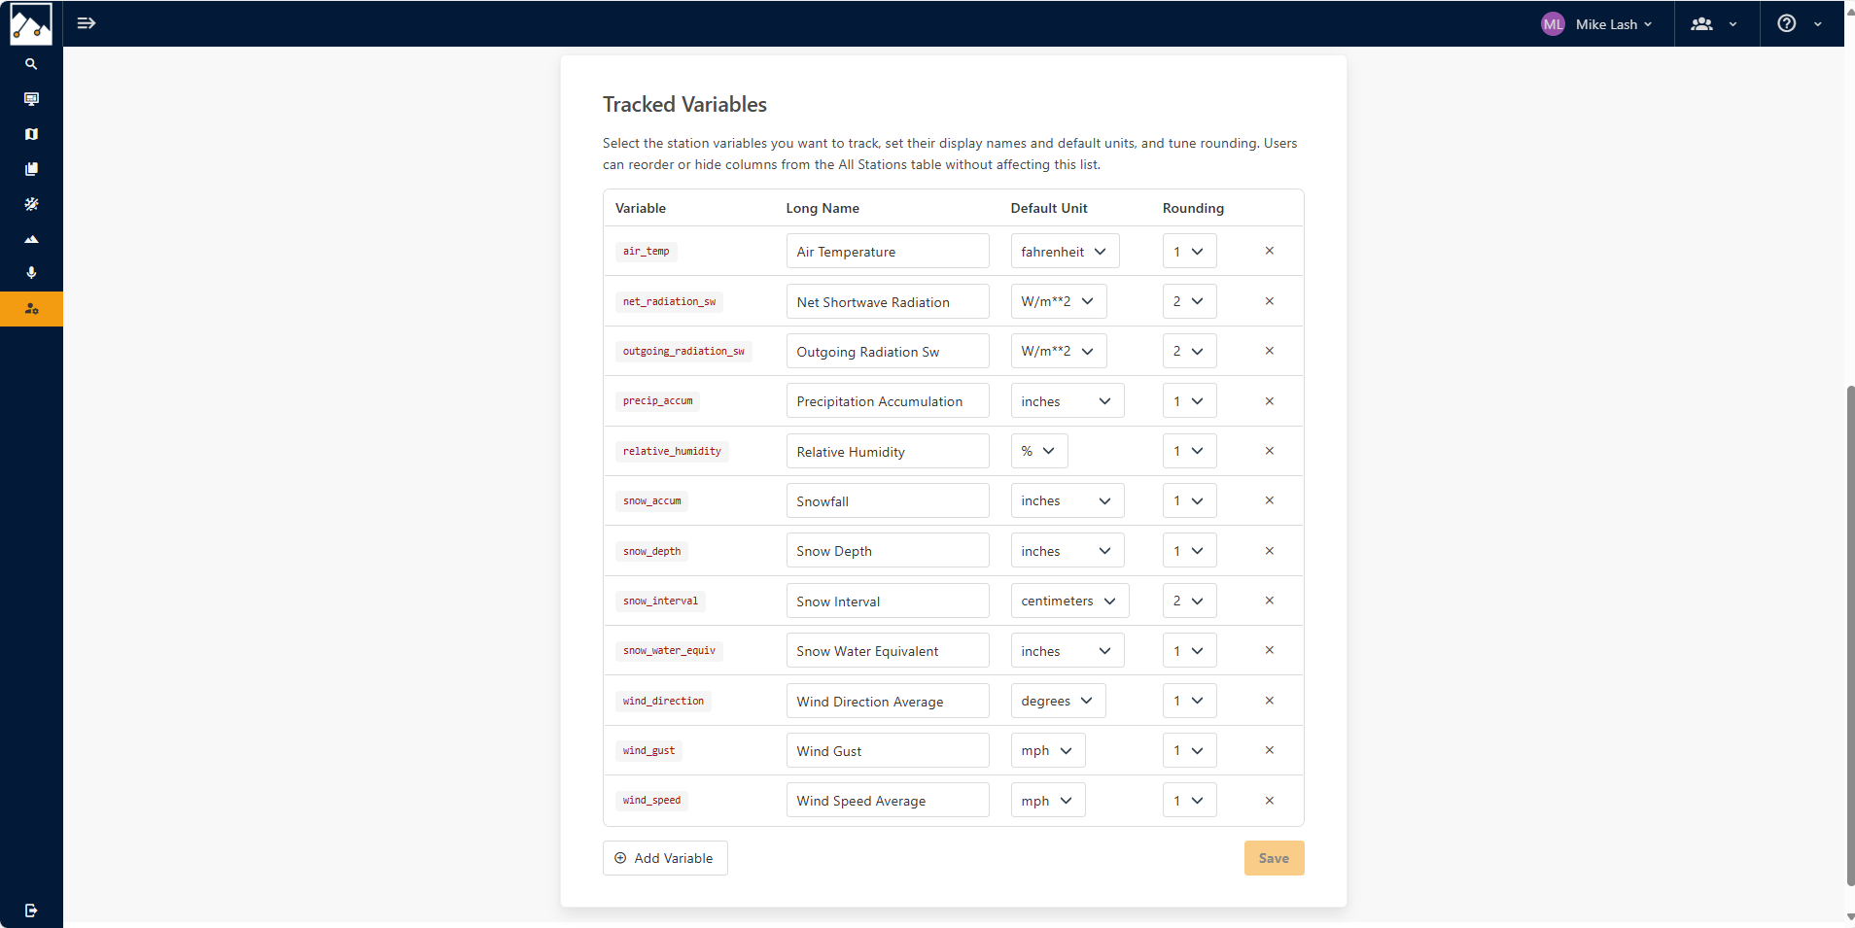This screenshot has height=928, width=1855.
Task: Open the documents library icon in sidebar
Action: (31, 169)
